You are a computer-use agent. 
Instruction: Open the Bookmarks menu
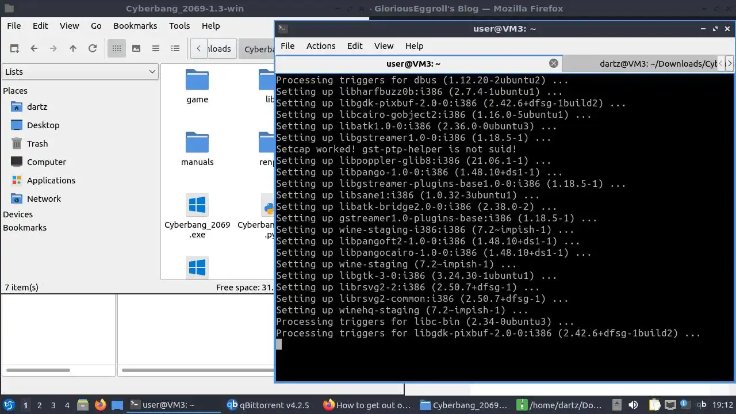135,26
